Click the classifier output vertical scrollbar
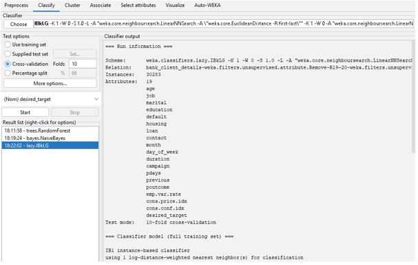 (413, 97)
